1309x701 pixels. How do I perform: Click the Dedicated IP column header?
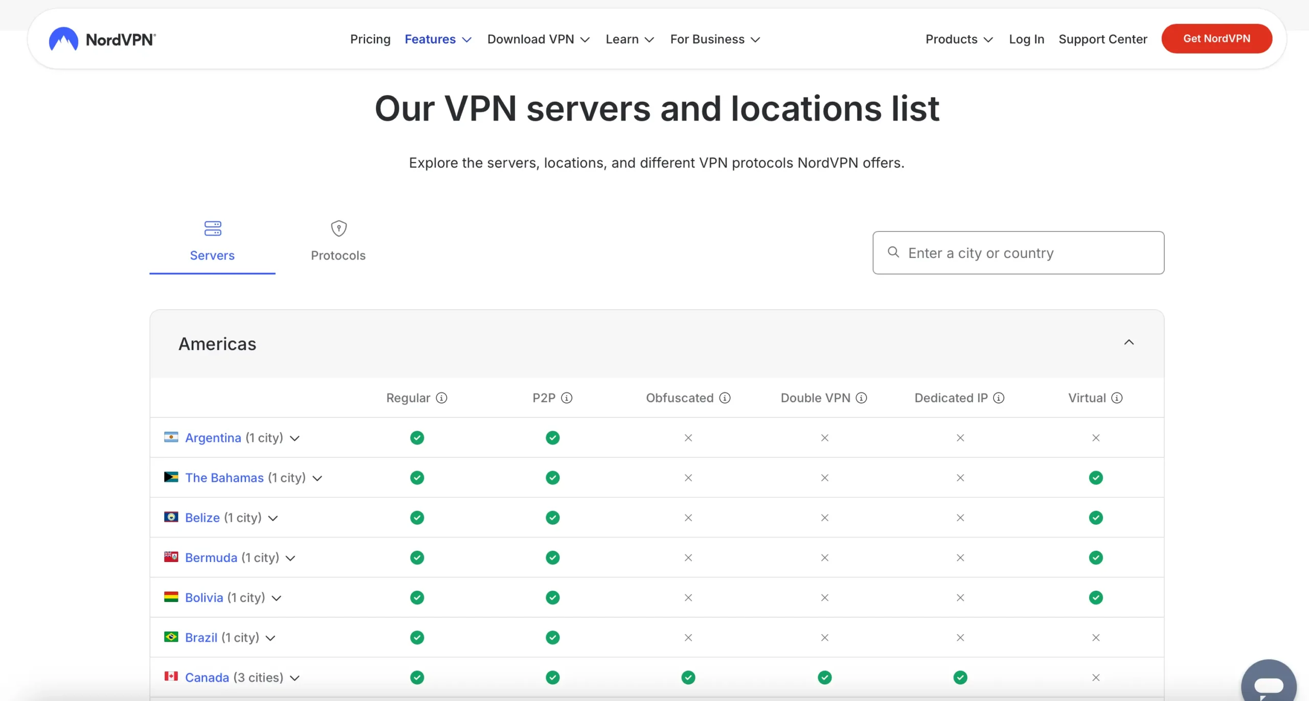tap(951, 398)
